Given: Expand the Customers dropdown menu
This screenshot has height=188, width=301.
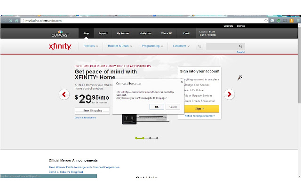Looking at the screenshot, I should [x=181, y=46].
